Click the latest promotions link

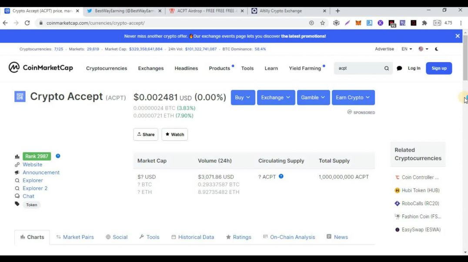point(303,36)
